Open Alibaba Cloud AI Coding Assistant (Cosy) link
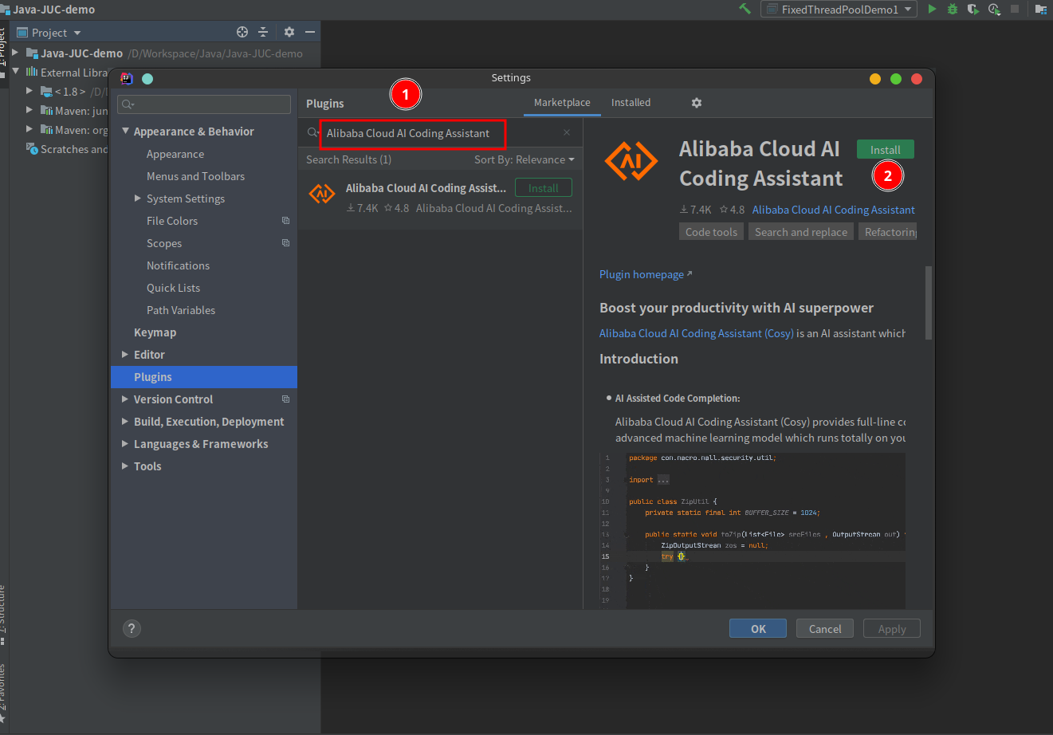 click(x=697, y=333)
